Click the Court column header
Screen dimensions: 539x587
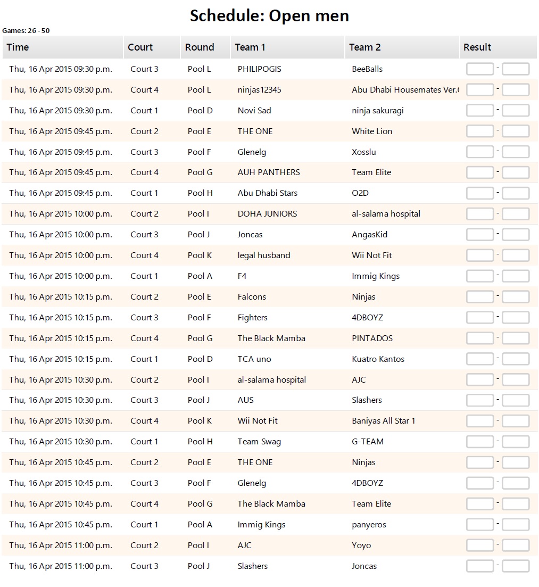point(140,47)
